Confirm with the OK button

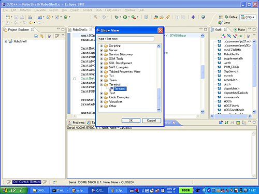[131, 121]
